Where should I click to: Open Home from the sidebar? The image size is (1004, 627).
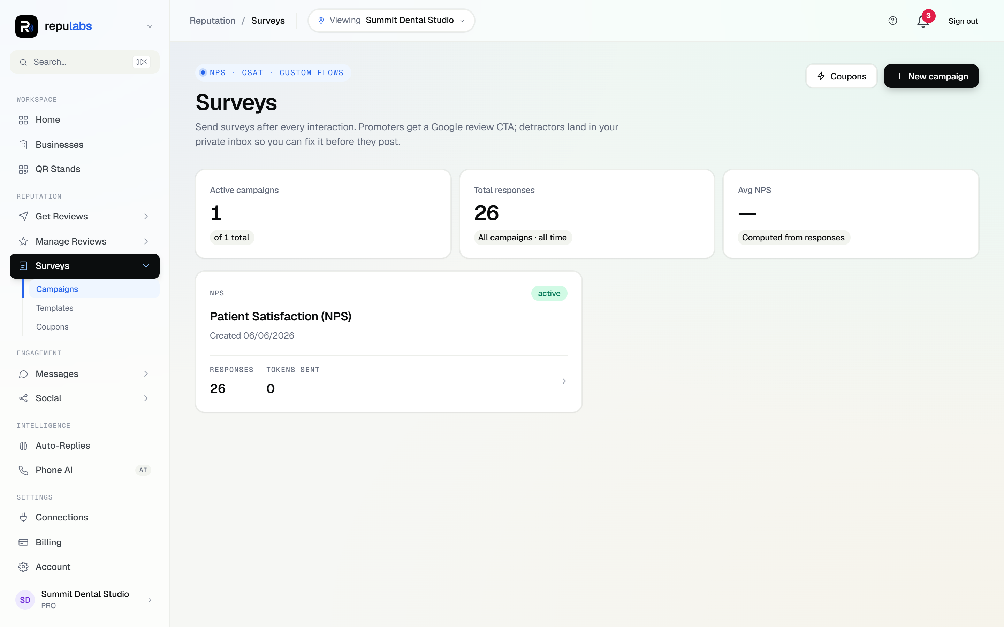click(85, 120)
